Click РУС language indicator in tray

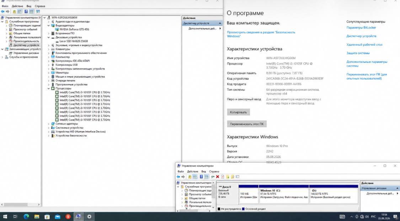coord(373,217)
